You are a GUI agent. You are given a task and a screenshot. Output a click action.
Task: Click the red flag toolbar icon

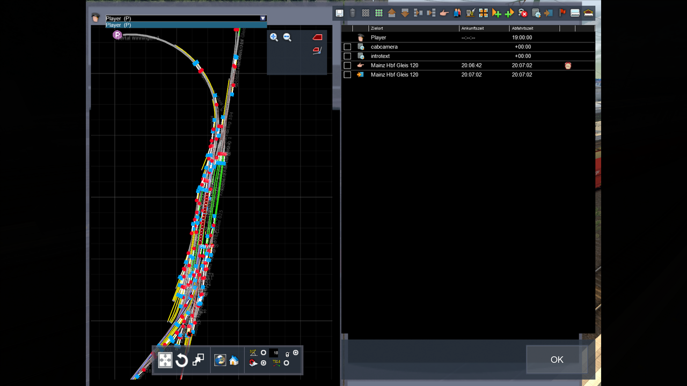pos(561,13)
